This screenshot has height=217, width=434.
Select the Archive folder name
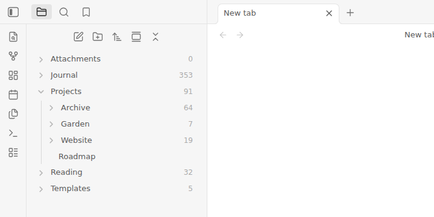click(x=75, y=108)
